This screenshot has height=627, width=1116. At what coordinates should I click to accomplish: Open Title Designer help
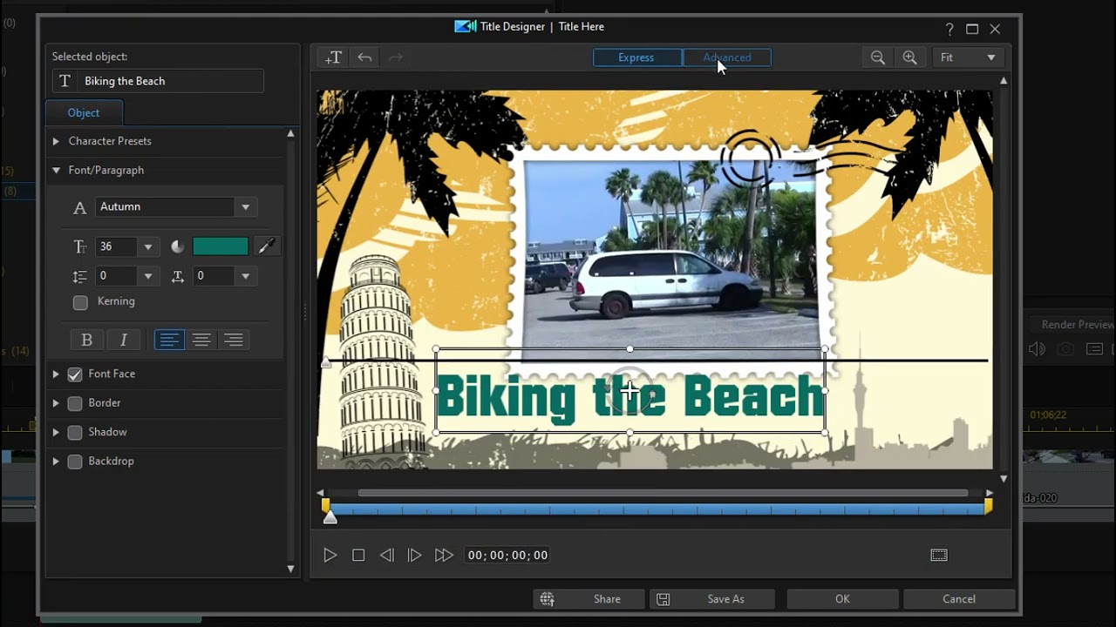(949, 29)
